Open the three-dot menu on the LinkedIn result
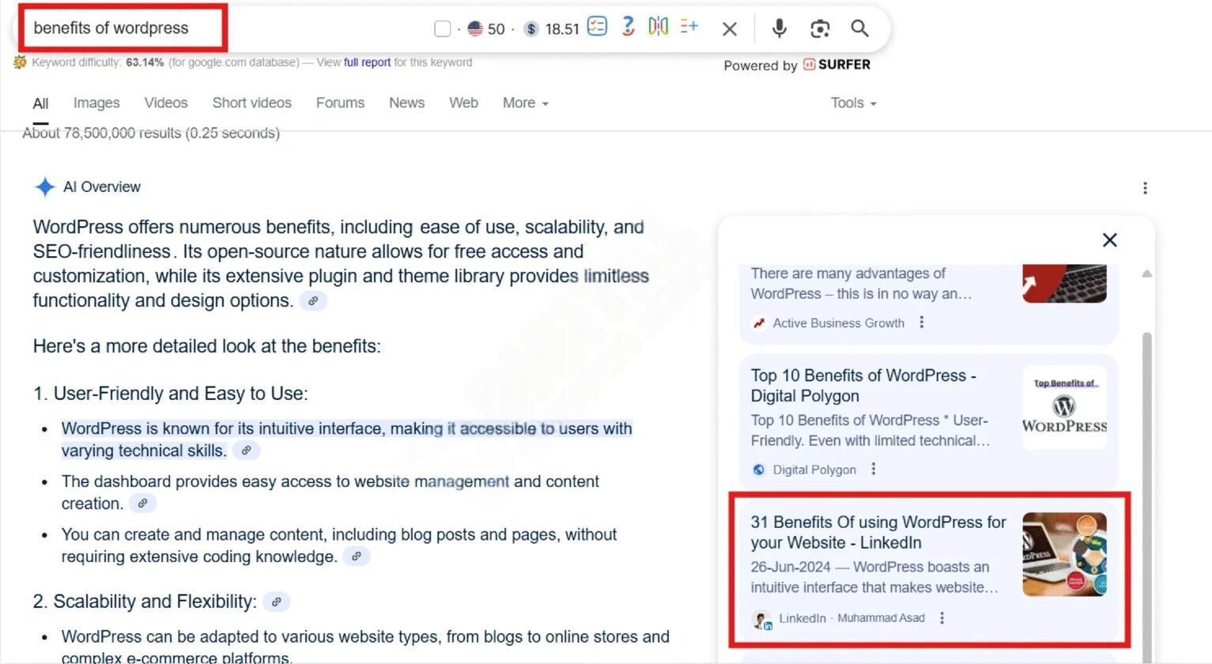1212x664 pixels. [942, 618]
